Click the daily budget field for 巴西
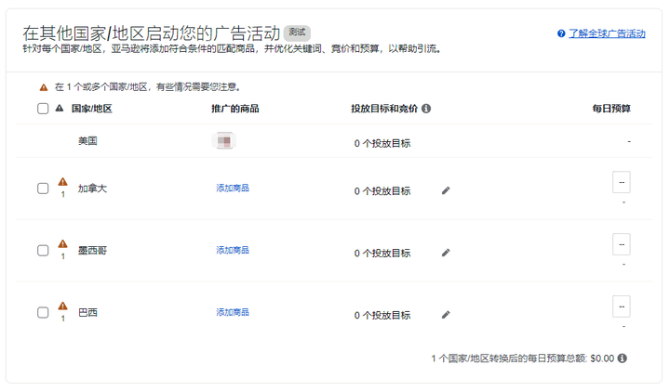 621,306
